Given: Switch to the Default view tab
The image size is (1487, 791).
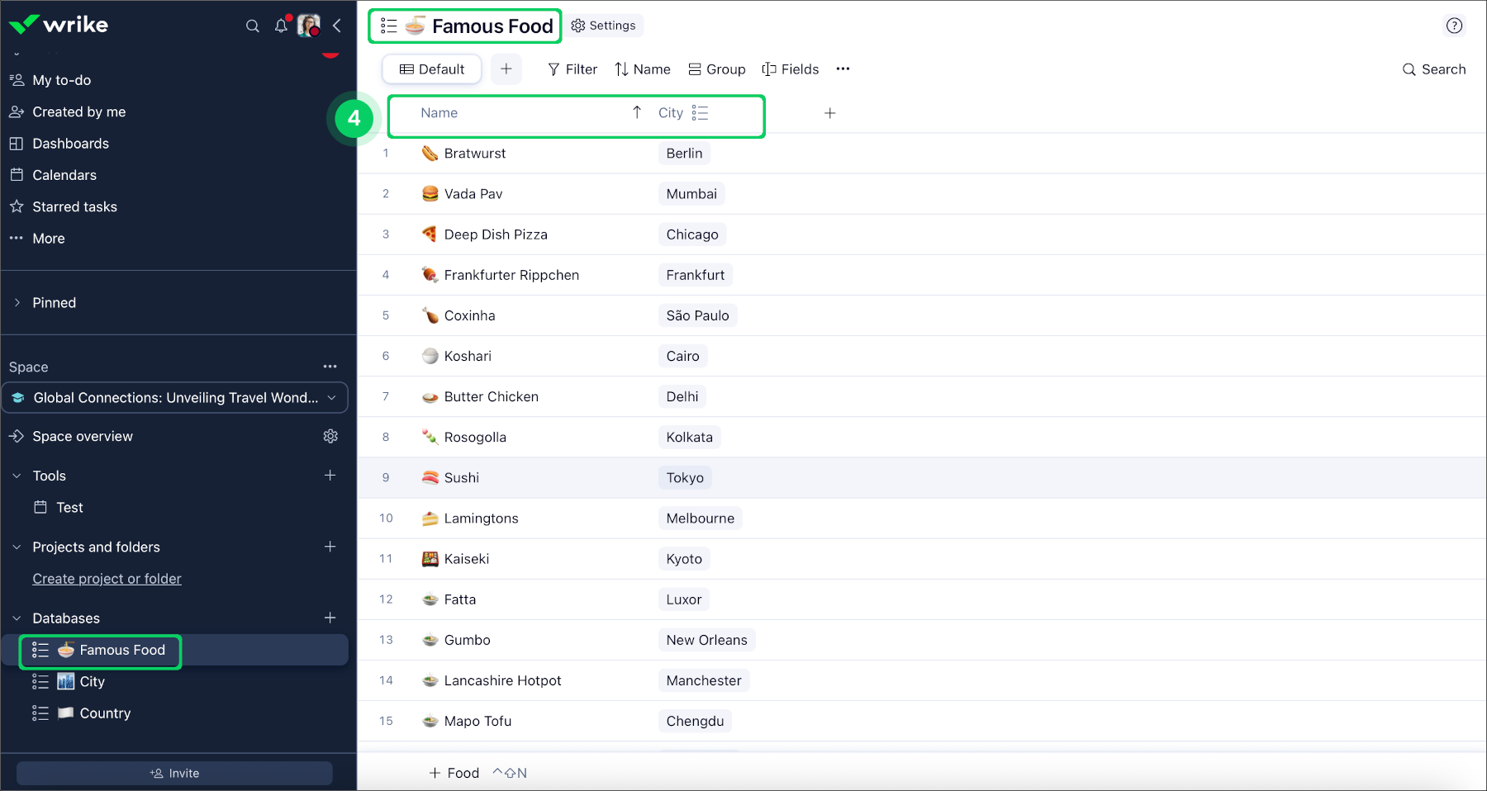Looking at the screenshot, I should pos(432,69).
